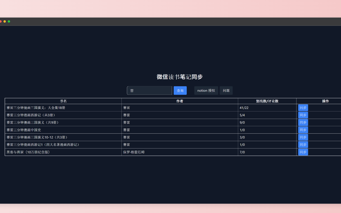
Task: Select title 赛雷三分钟漫画三国演义10-12（共3册）
Action: tap(37, 137)
